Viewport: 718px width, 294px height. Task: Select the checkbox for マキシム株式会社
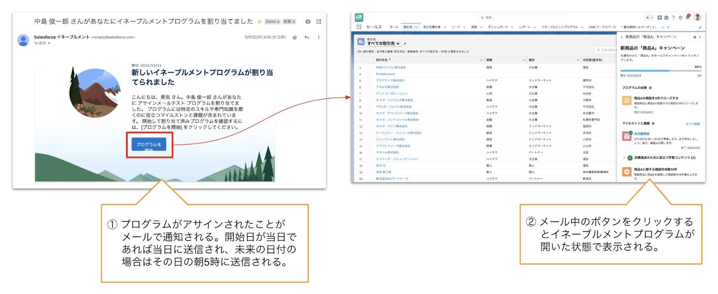click(x=371, y=152)
